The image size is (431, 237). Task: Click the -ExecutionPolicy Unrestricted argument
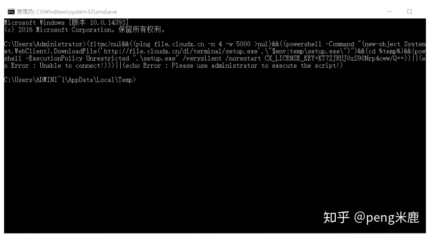click(x=77, y=58)
